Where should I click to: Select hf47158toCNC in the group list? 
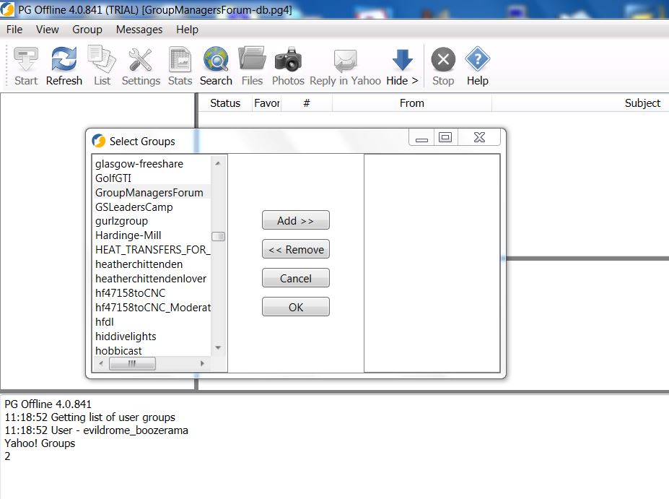(x=152, y=293)
